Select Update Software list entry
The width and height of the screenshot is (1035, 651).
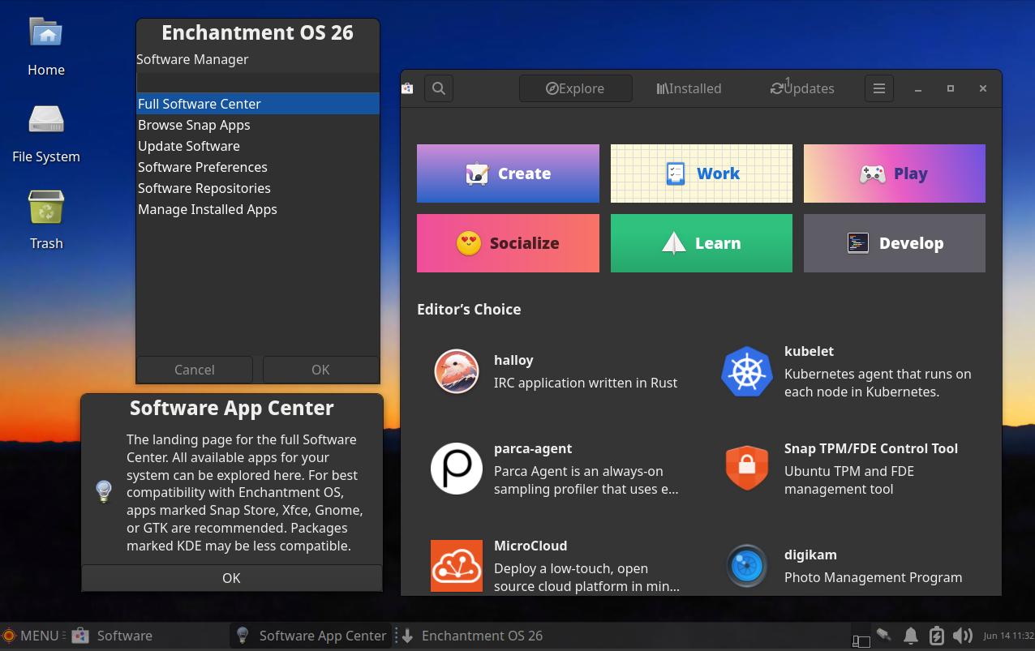tap(258, 146)
